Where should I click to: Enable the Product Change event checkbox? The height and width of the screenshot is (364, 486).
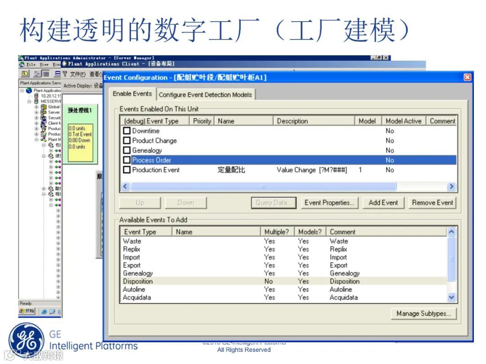[x=126, y=141]
